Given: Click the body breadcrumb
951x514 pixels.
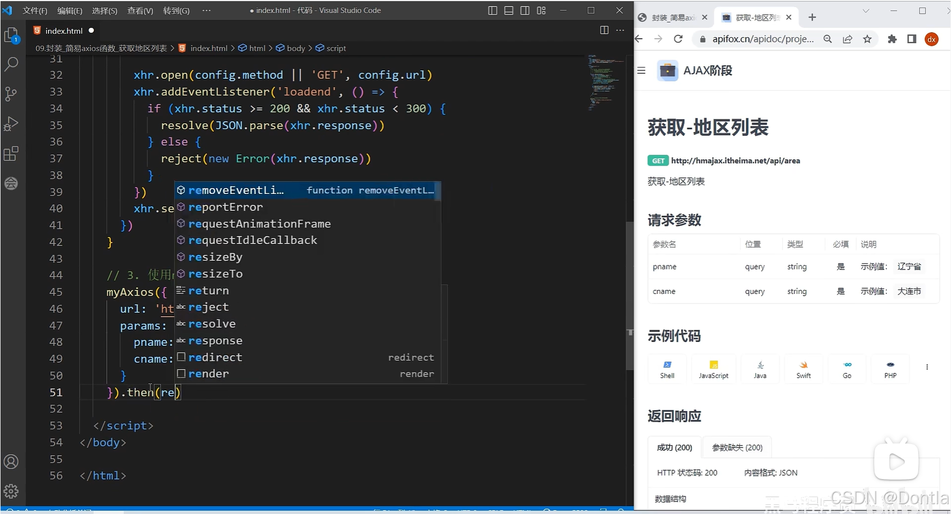Looking at the screenshot, I should tap(291, 48).
